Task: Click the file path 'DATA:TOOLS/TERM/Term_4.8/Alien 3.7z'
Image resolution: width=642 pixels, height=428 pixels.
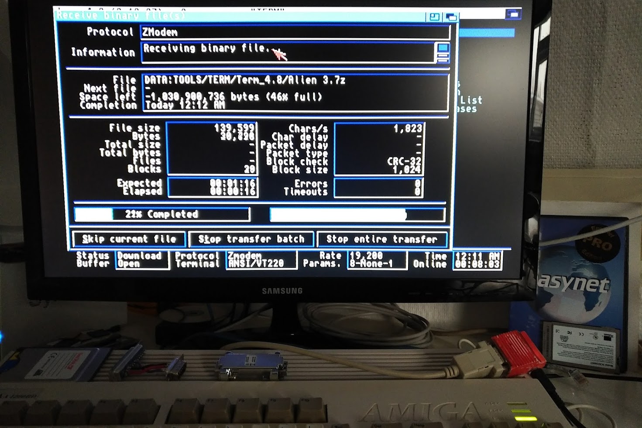Action: pyautogui.click(x=244, y=80)
